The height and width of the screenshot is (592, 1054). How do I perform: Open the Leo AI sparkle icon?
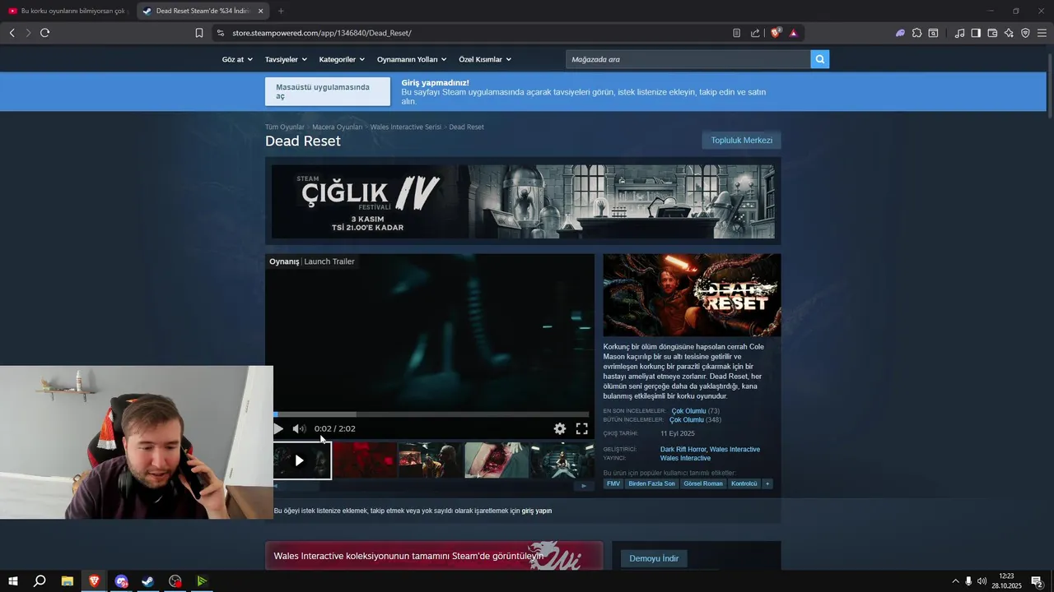[1009, 33]
